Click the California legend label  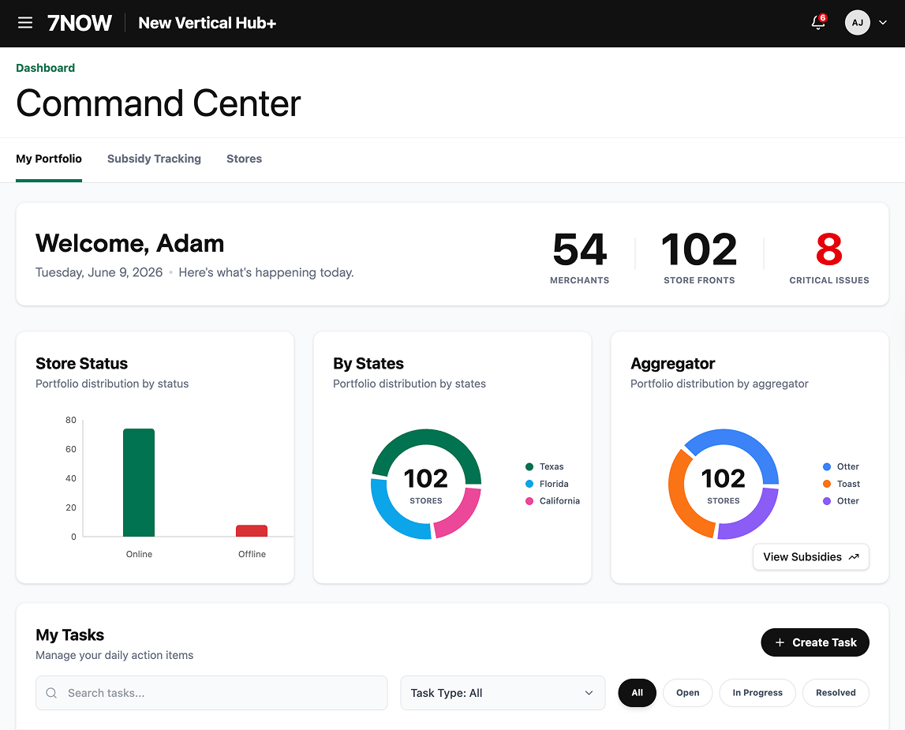click(559, 501)
